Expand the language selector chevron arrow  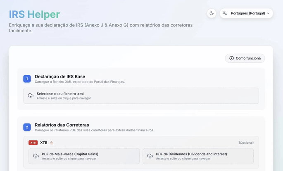[x=269, y=13]
